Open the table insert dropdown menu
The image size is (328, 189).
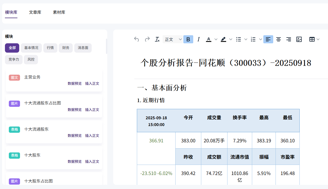tap(318, 39)
